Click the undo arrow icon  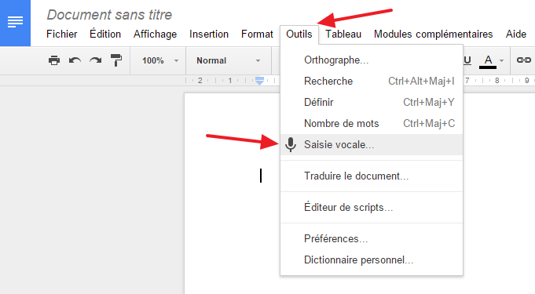(x=75, y=60)
